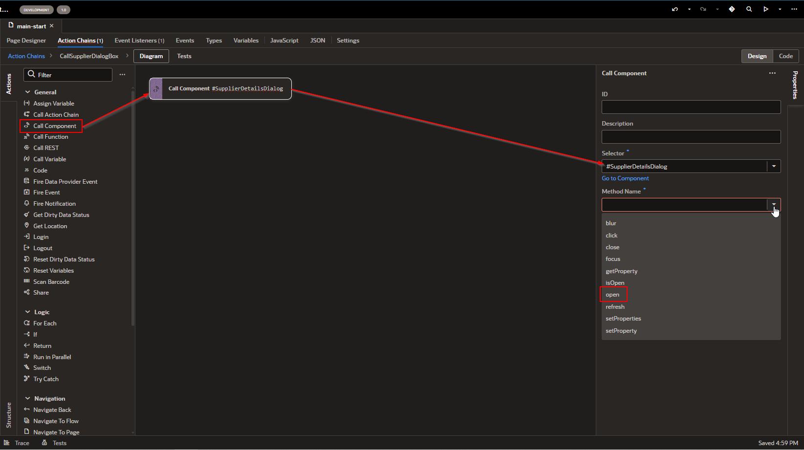Open the actions palette three-dot menu
Screen dimensions: 804x450
122,75
